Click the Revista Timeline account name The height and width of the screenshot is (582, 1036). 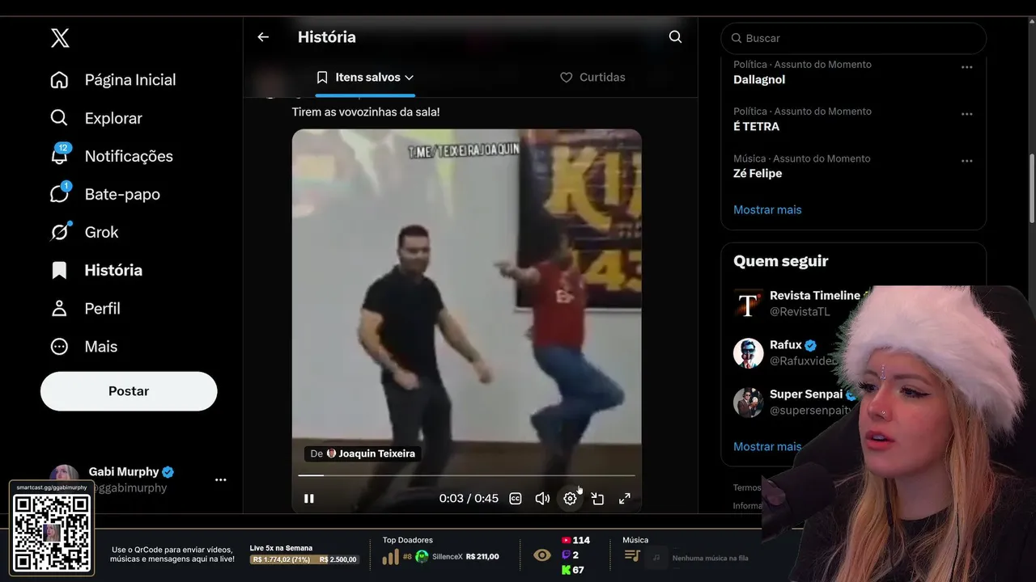(x=815, y=295)
